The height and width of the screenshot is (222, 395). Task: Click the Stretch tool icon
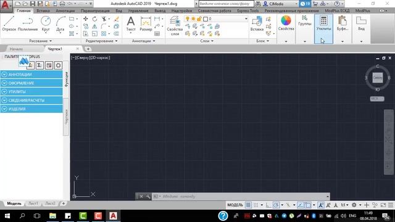tap(86, 33)
